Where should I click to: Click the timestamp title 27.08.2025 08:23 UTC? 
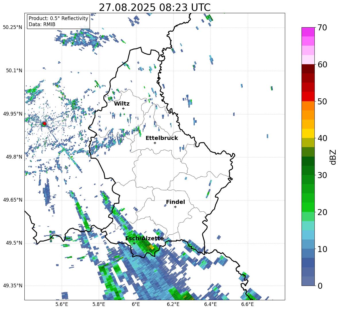[x=154, y=7]
